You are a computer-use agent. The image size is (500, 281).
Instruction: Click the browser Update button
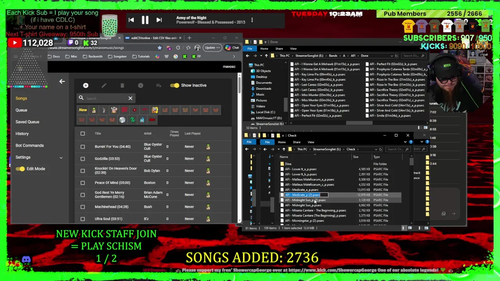pyautogui.click(x=212, y=48)
